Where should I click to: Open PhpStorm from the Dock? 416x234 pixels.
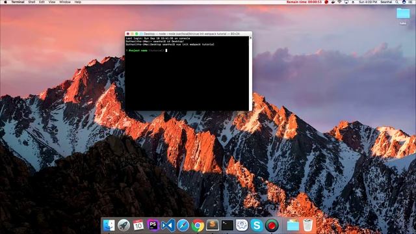click(153, 226)
